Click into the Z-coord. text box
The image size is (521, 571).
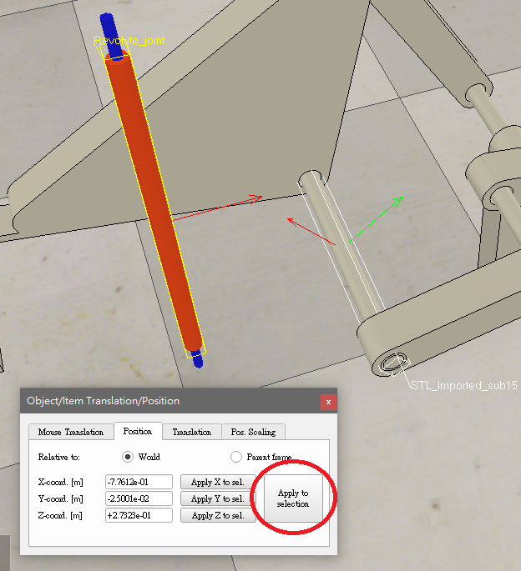click(x=139, y=515)
